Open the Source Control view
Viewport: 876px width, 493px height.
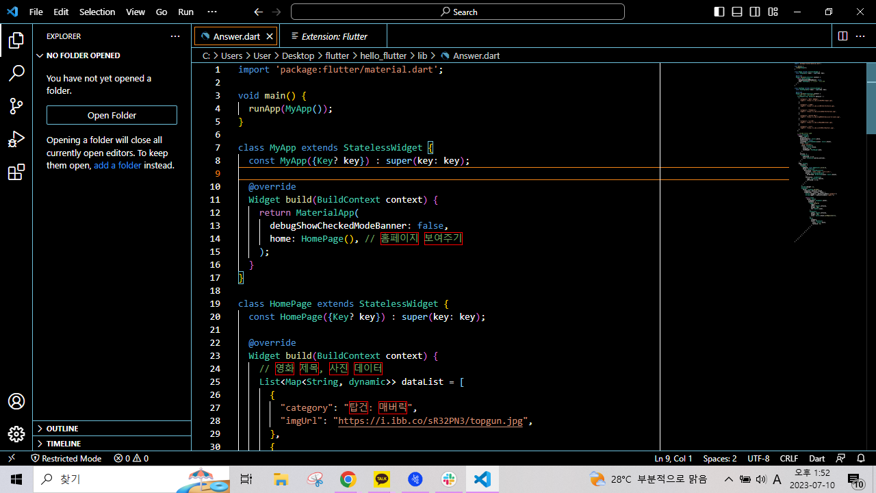click(x=16, y=106)
